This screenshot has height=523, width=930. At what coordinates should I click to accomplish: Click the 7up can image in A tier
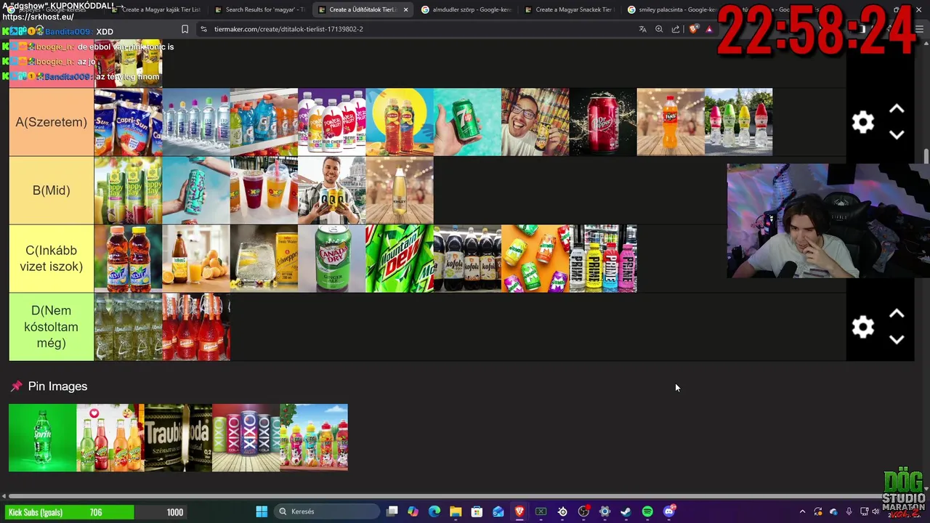tap(467, 122)
